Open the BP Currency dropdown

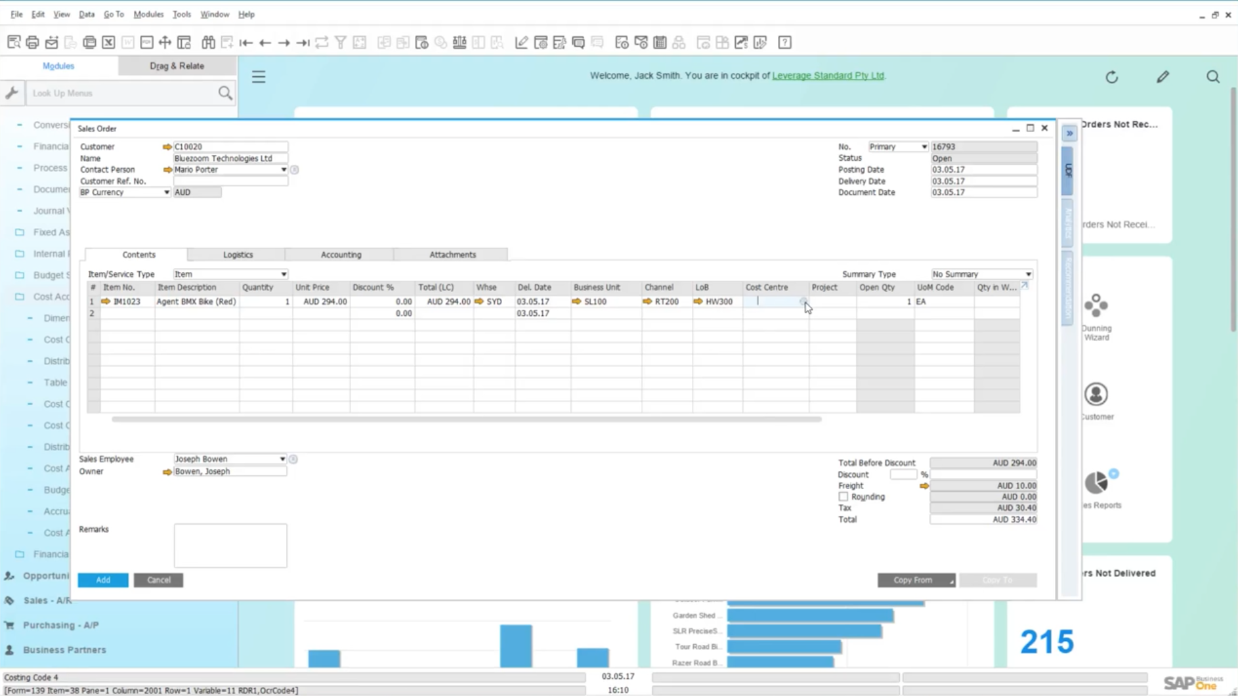(166, 192)
